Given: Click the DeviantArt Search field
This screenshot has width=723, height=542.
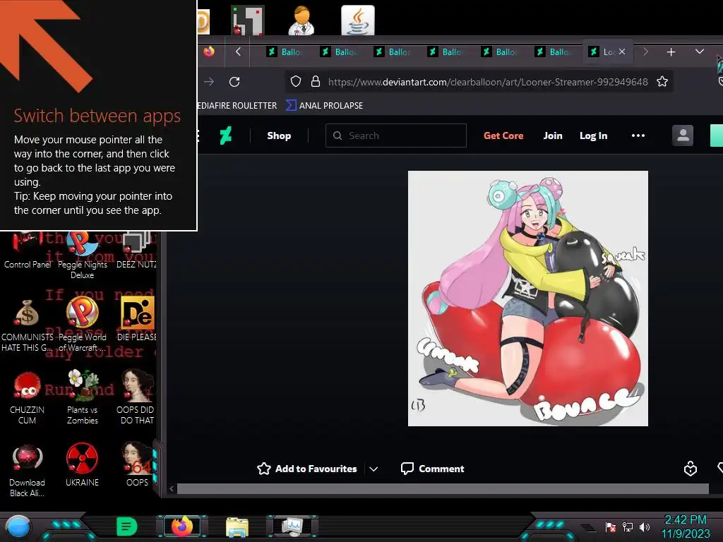Looking at the screenshot, I should (x=395, y=135).
